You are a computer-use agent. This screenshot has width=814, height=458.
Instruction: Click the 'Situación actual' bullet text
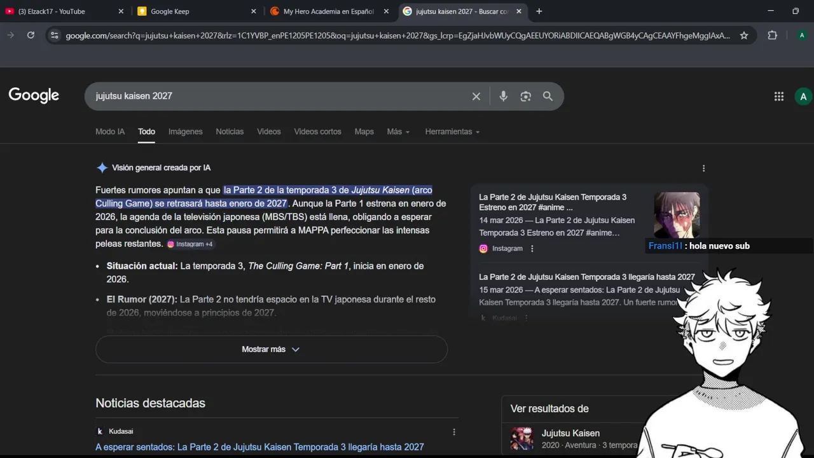(x=265, y=272)
